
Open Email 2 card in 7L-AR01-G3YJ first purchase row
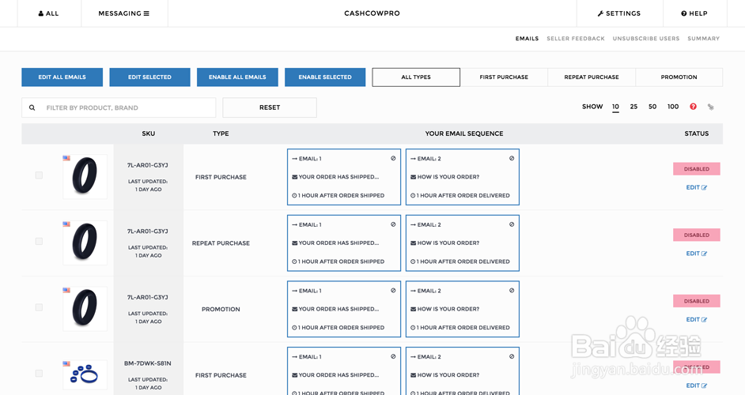(463, 177)
